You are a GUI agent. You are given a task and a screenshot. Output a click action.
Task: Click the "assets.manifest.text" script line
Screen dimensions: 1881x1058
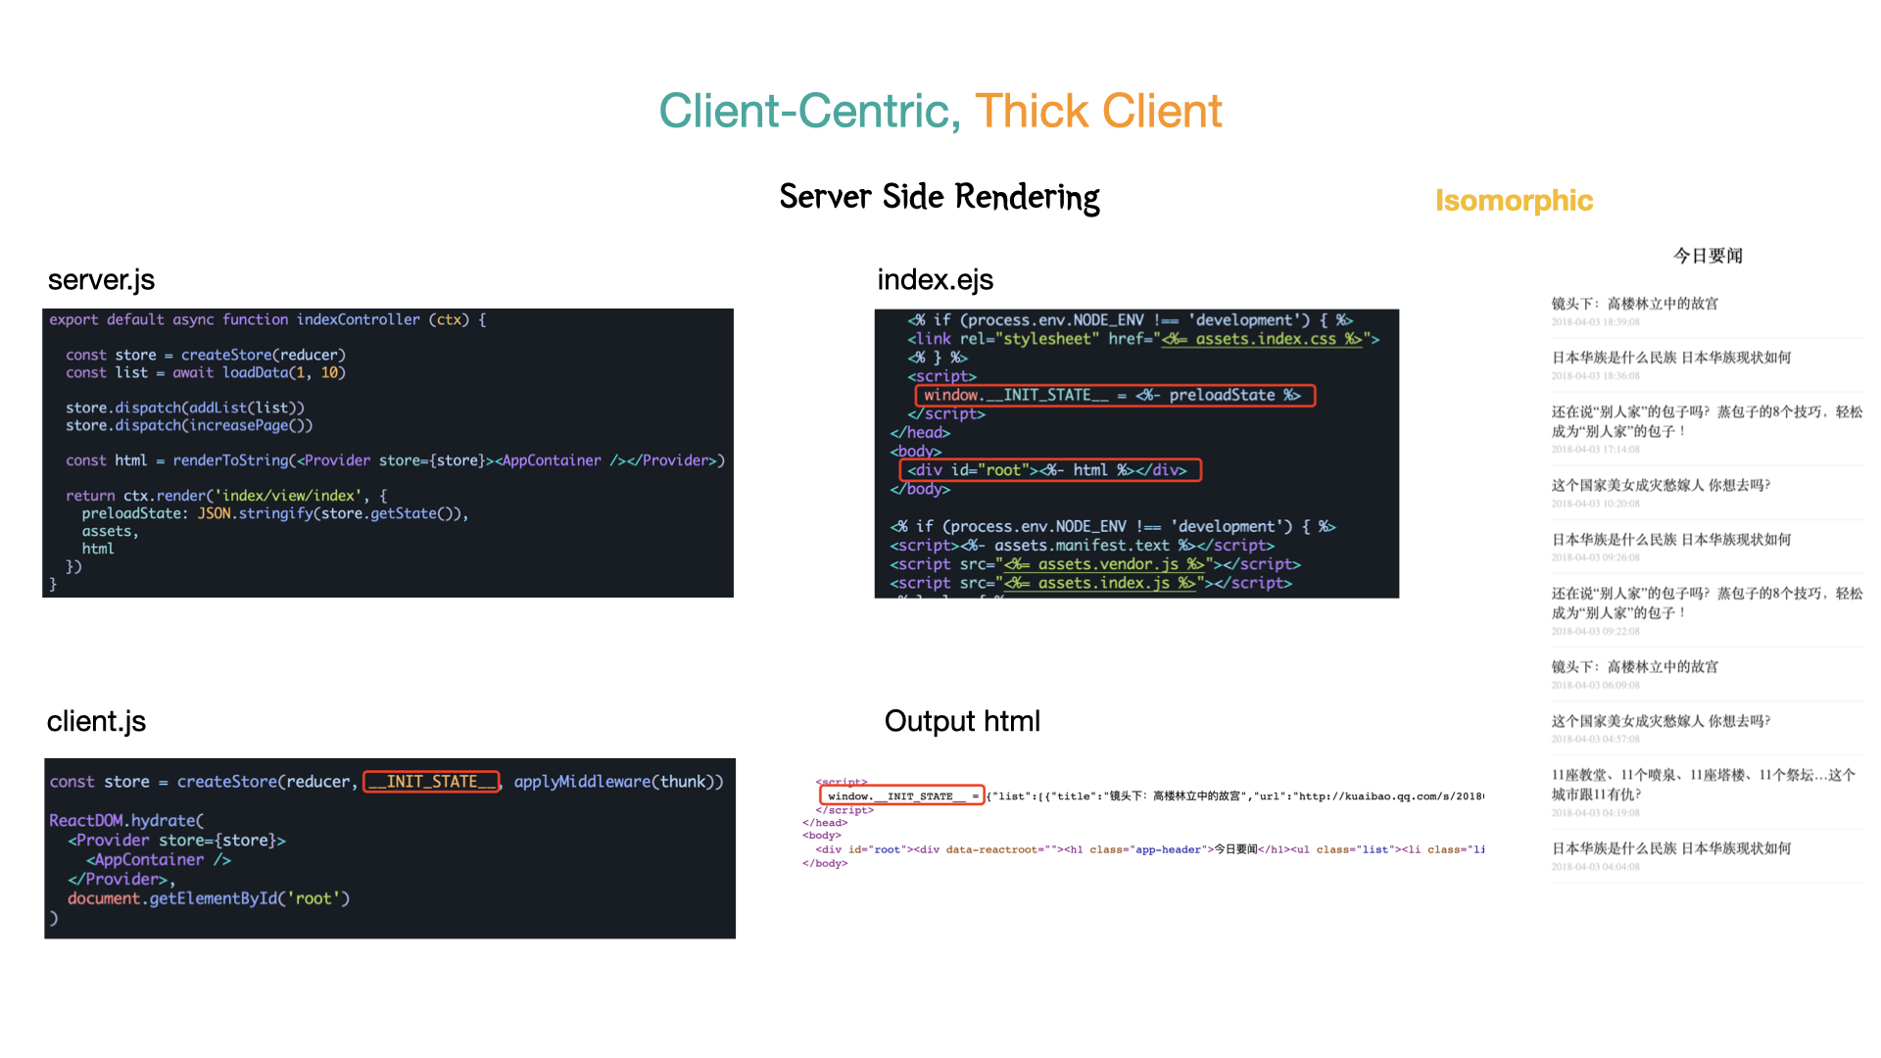(1082, 546)
